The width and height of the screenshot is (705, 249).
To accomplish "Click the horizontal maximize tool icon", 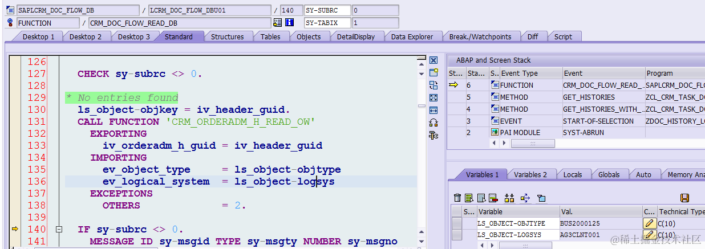I will [433, 110].
